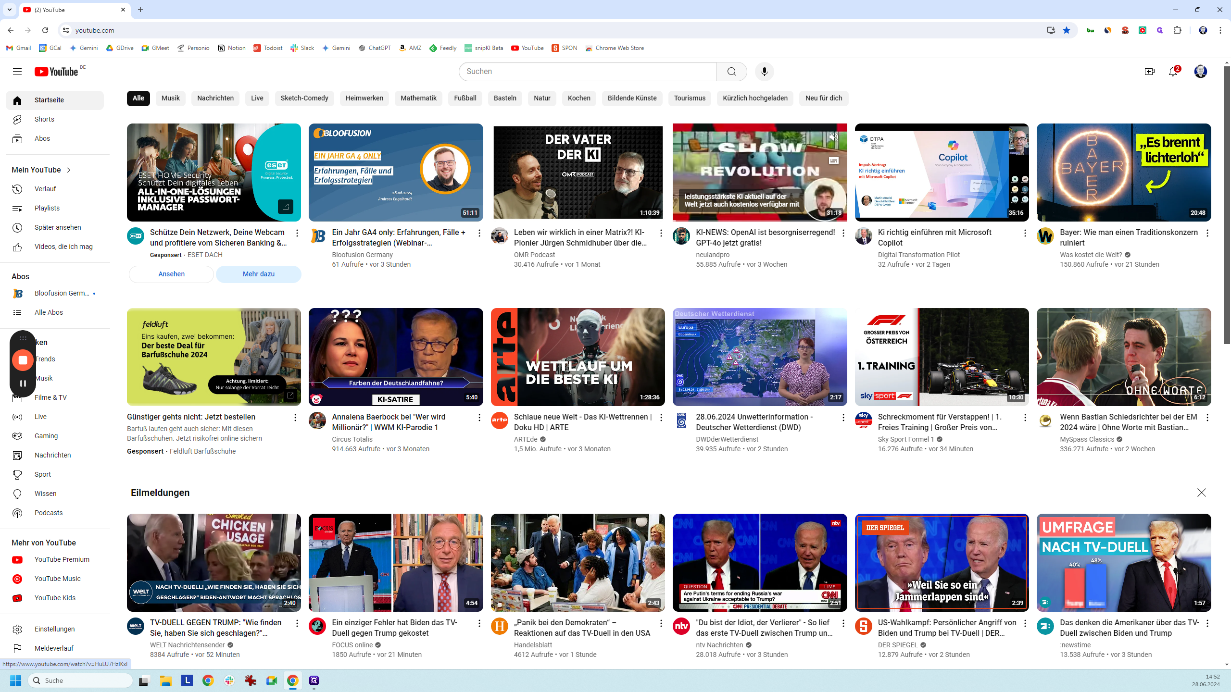Select the Kürzlich hochgeladen chip

[755, 98]
